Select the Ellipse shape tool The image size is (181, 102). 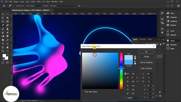(x=3, y=47)
